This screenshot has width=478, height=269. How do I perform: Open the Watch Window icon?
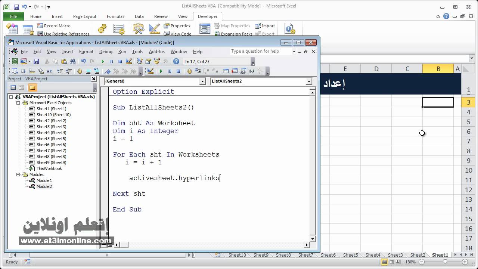tap(243, 71)
